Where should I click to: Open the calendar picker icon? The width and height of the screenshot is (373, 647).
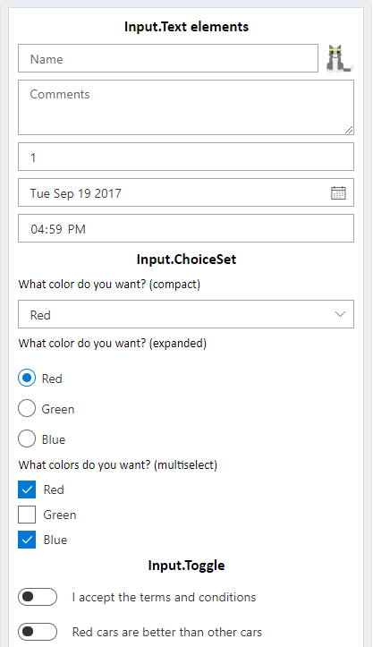338,192
